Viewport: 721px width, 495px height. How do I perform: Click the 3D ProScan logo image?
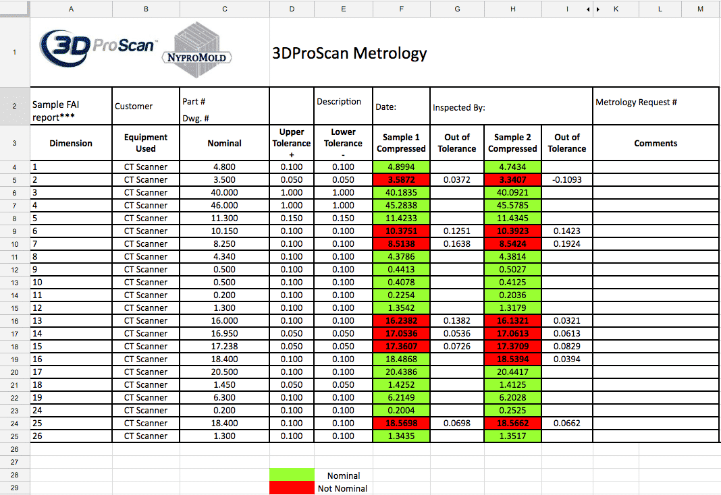click(98, 48)
